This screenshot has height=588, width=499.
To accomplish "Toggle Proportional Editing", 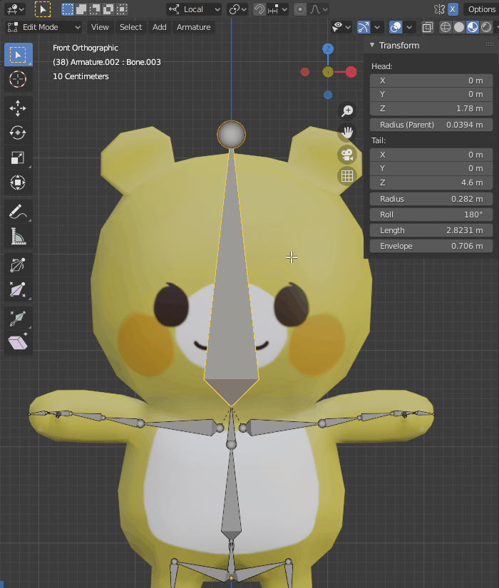I will coord(300,9).
